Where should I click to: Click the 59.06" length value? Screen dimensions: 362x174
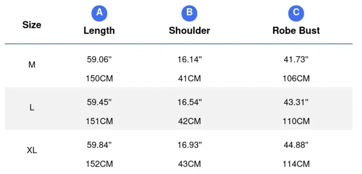99,59
